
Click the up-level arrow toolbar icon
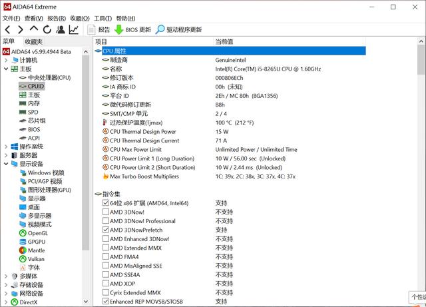tap(34, 29)
